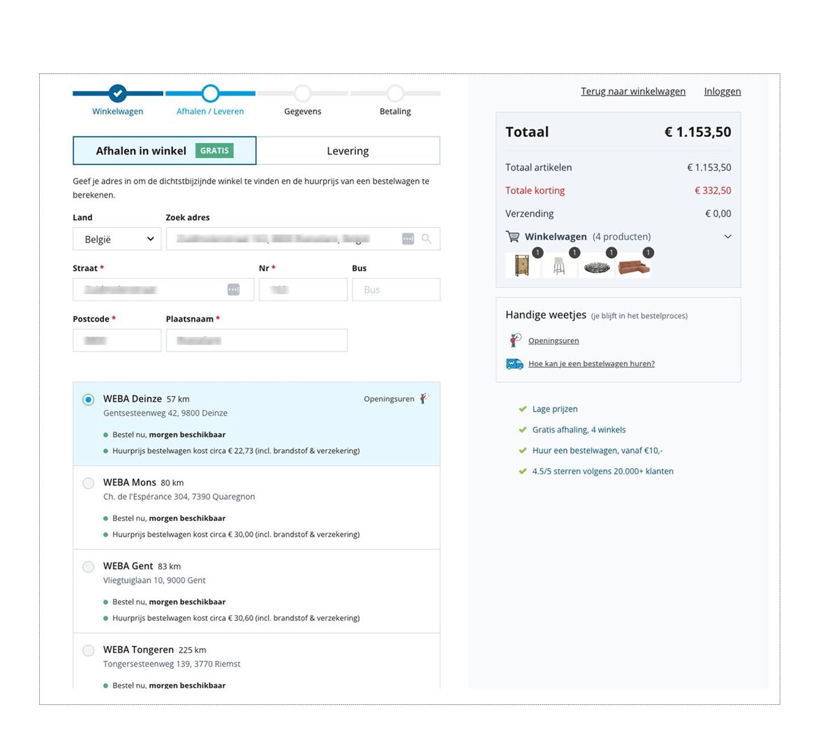Image resolution: width=832 pixels, height=735 pixels.
Task: Click the Gratis afhaling, 4 winkels line
Action: coord(579,430)
